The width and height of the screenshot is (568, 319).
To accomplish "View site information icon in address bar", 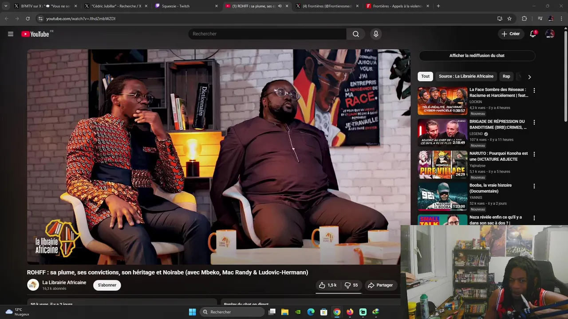I will pyautogui.click(x=40, y=19).
